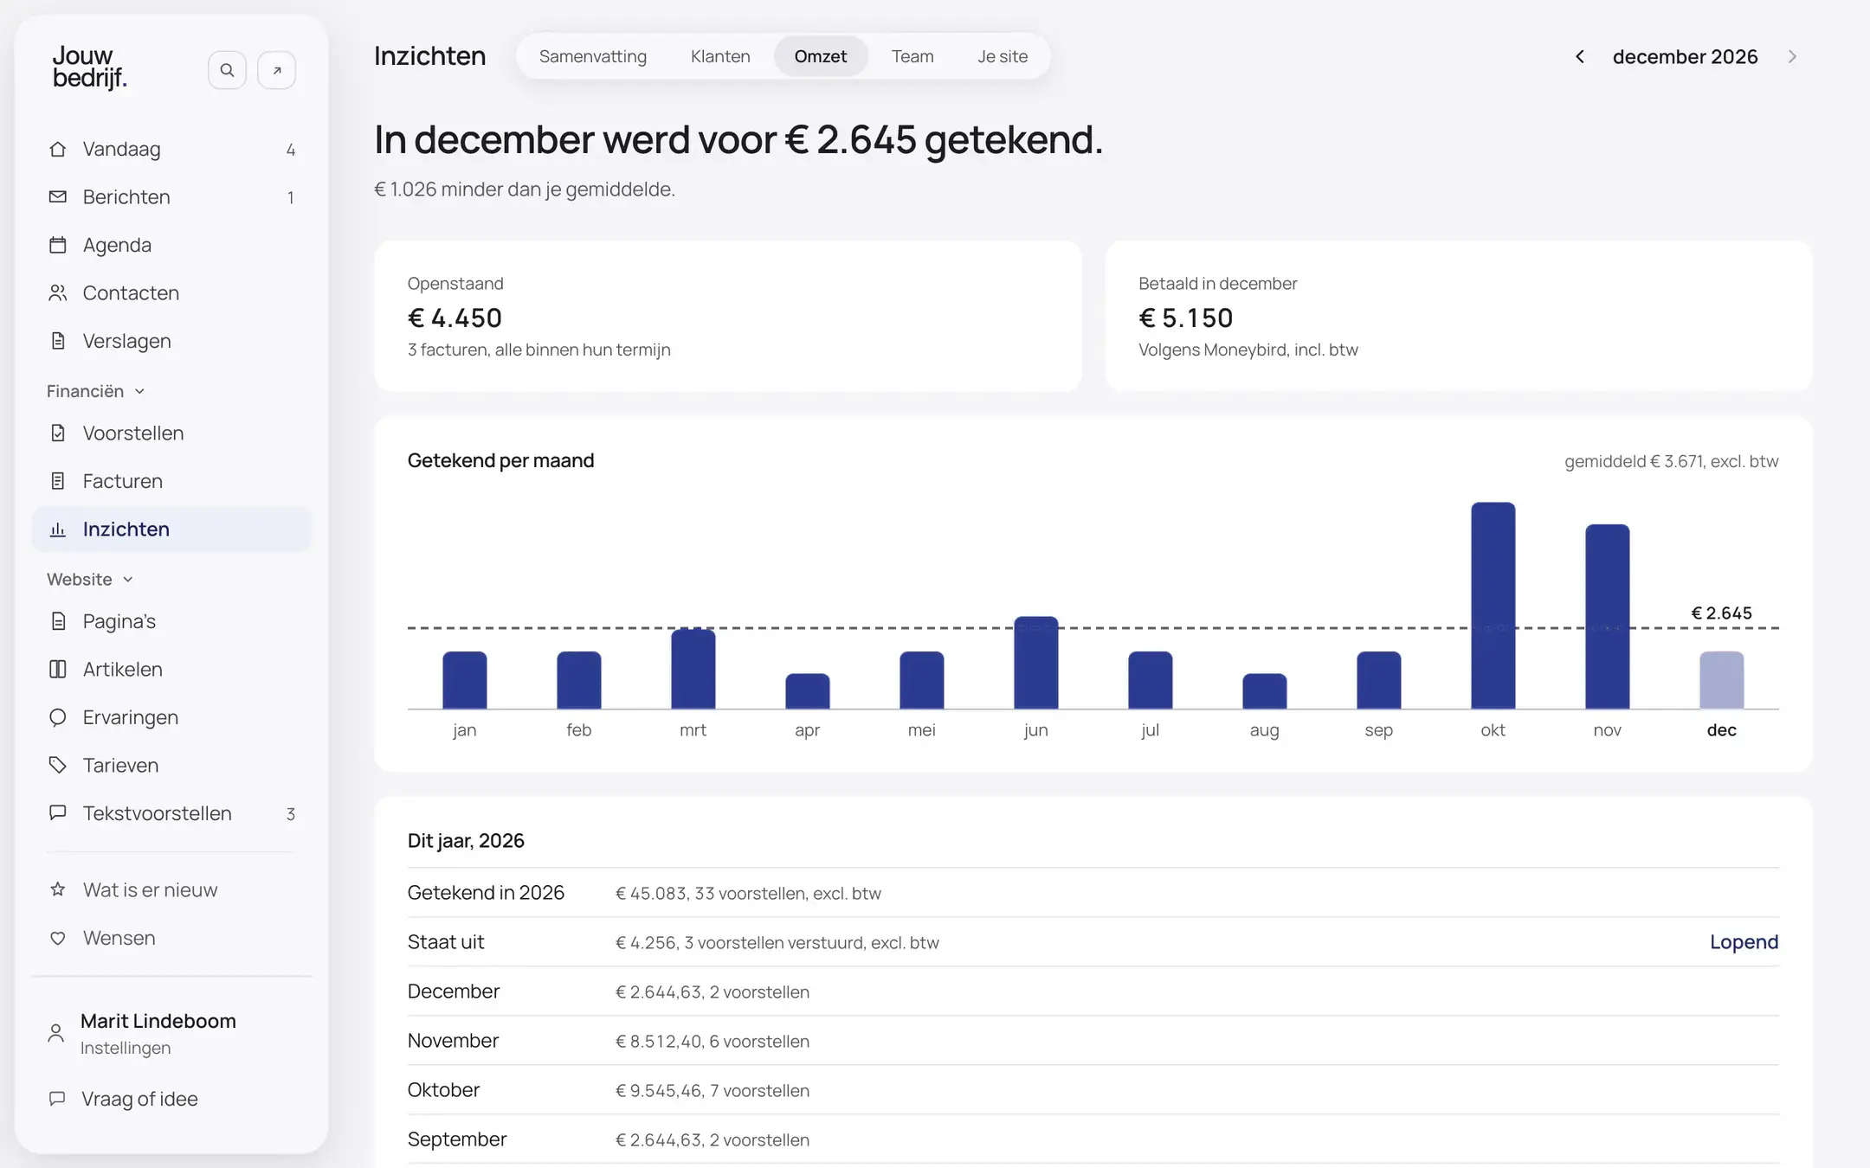Image resolution: width=1870 pixels, height=1168 pixels.
Task: Open Verslagen via the document icon
Action: (x=58, y=341)
